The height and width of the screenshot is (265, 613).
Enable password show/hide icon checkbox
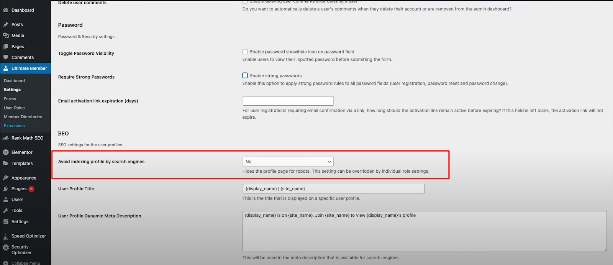tap(245, 52)
